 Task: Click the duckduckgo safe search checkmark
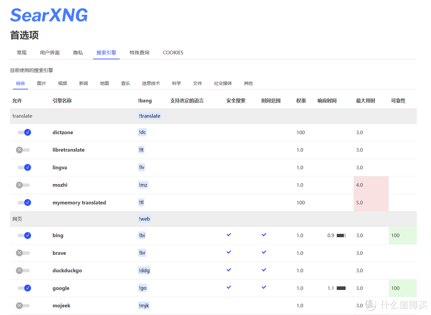[x=229, y=270]
